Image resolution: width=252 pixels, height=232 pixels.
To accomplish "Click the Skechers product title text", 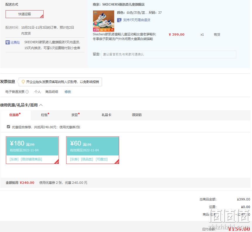I will coord(124,37).
